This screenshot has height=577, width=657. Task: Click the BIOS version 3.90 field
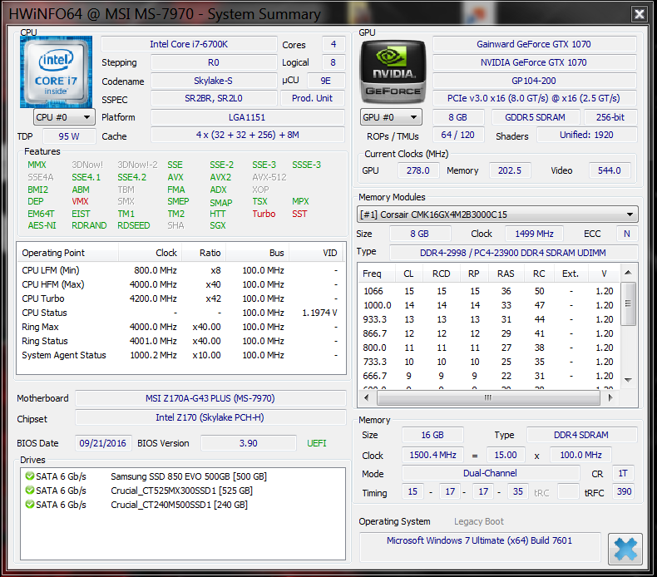(248, 443)
